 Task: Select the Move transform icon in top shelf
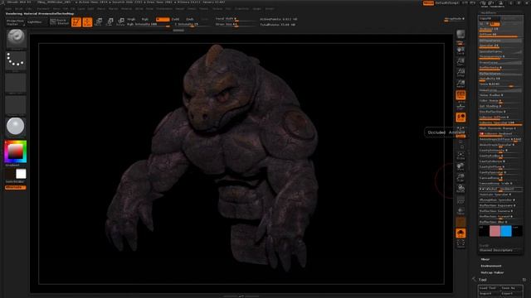tap(99, 22)
